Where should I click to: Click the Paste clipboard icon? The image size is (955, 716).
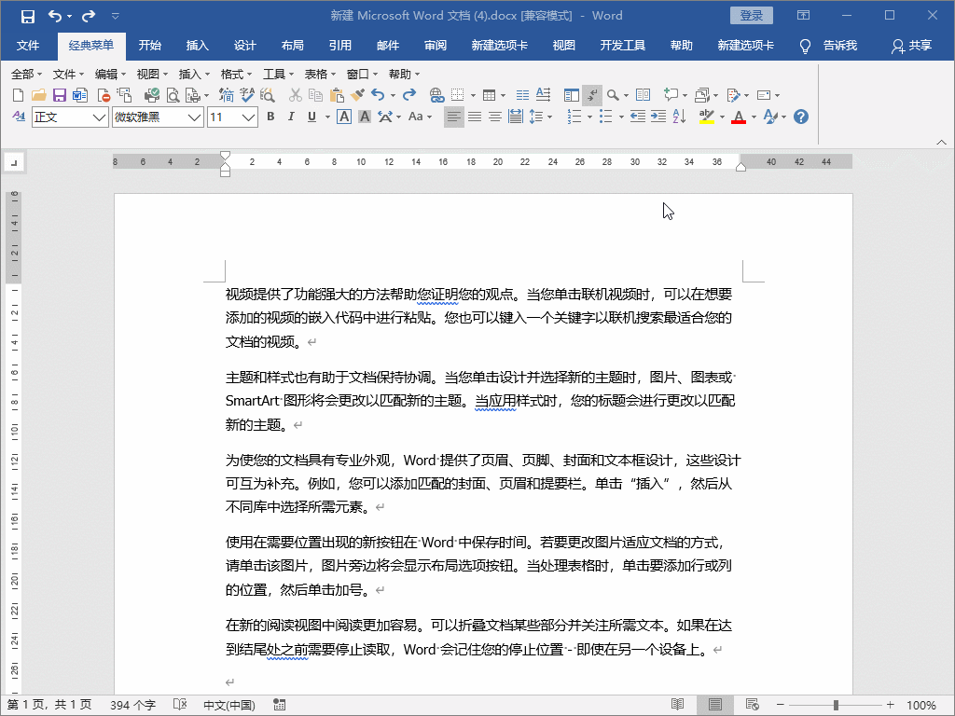(x=336, y=95)
